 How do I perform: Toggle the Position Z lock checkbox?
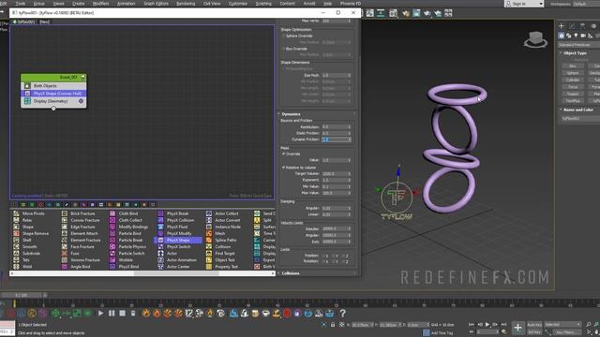(344, 256)
